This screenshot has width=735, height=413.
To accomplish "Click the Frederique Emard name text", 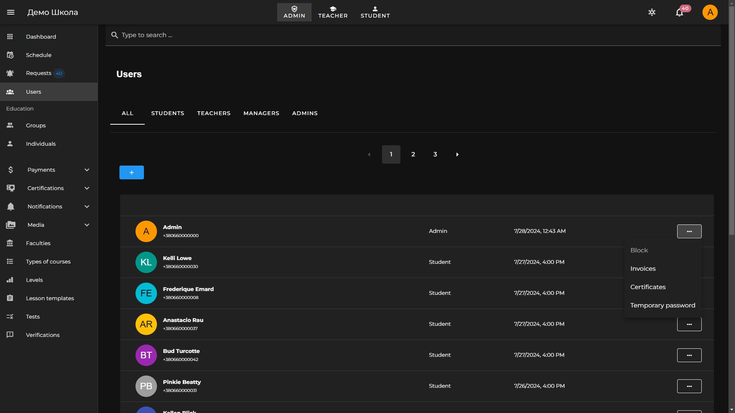I will click(188, 289).
